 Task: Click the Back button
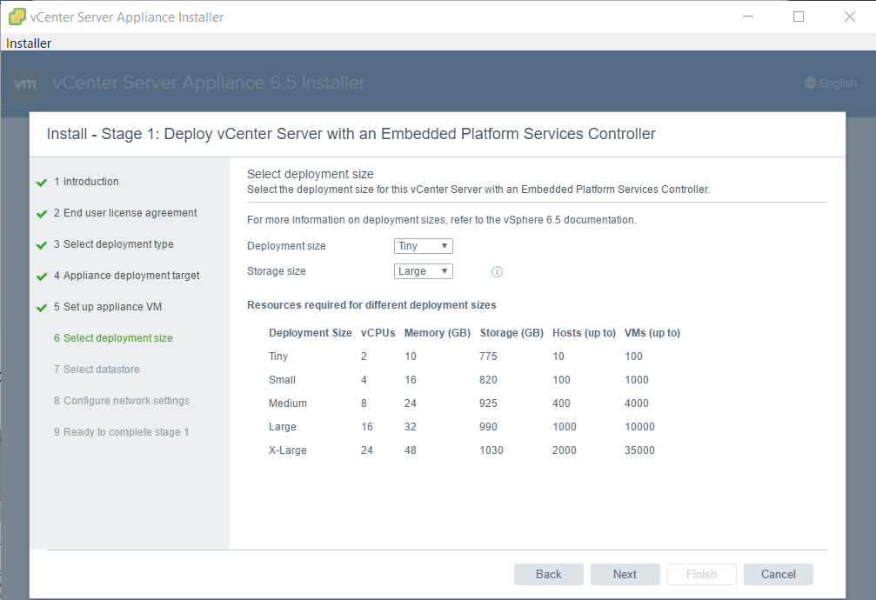[x=549, y=574]
